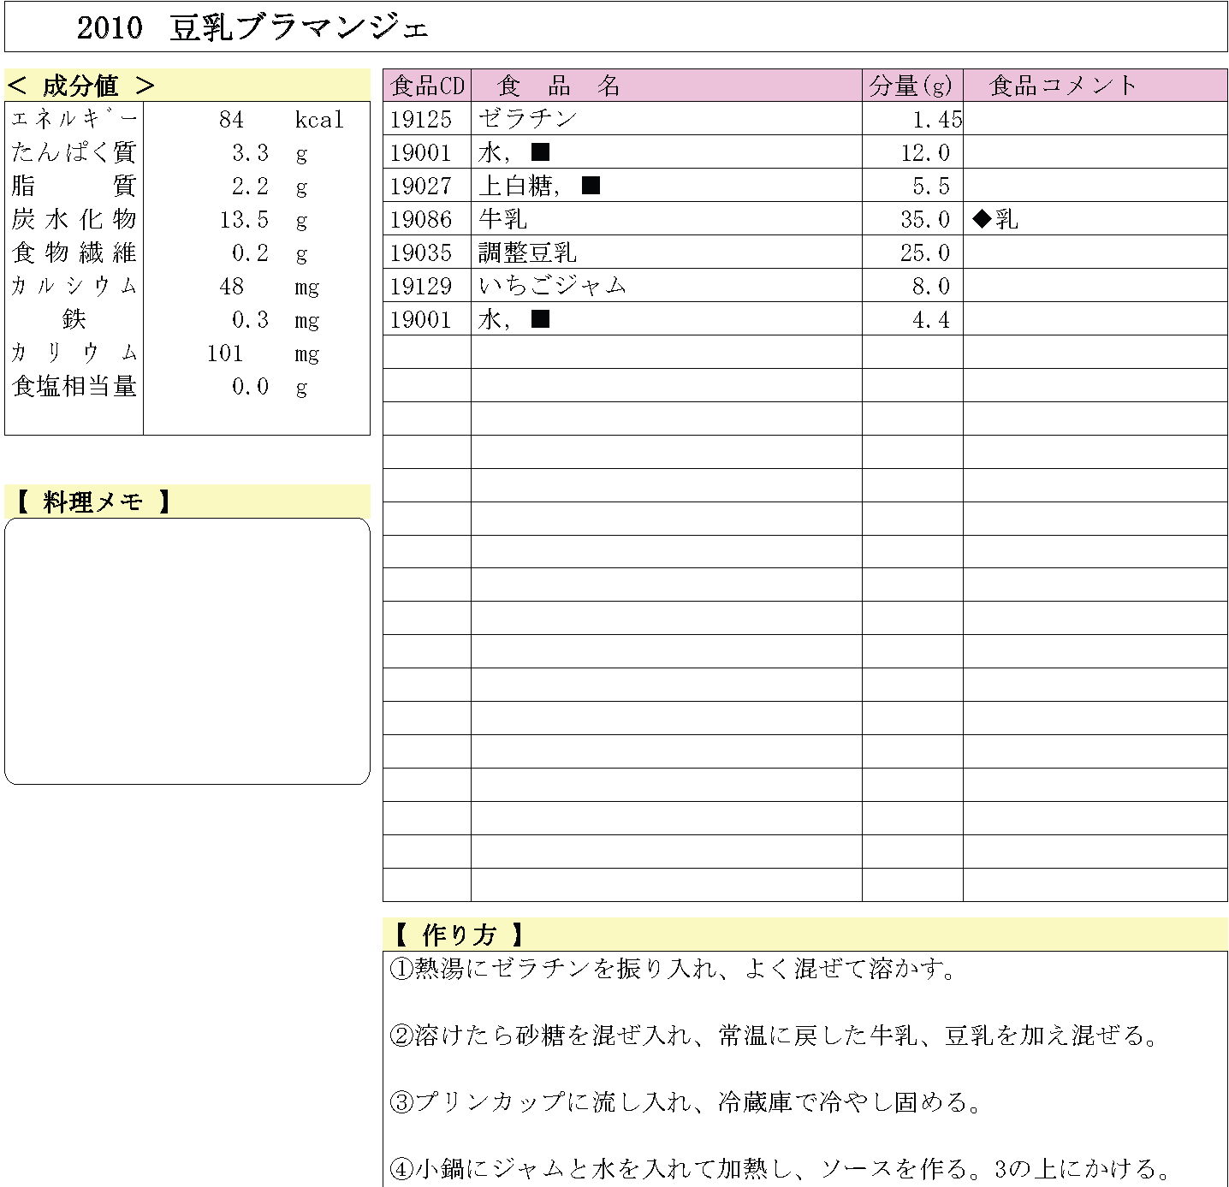Viewport: 1229px width, 1187px height.
Task: Click step ① about dissolving gelatin in hot water
Action: (x=674, y=969)
